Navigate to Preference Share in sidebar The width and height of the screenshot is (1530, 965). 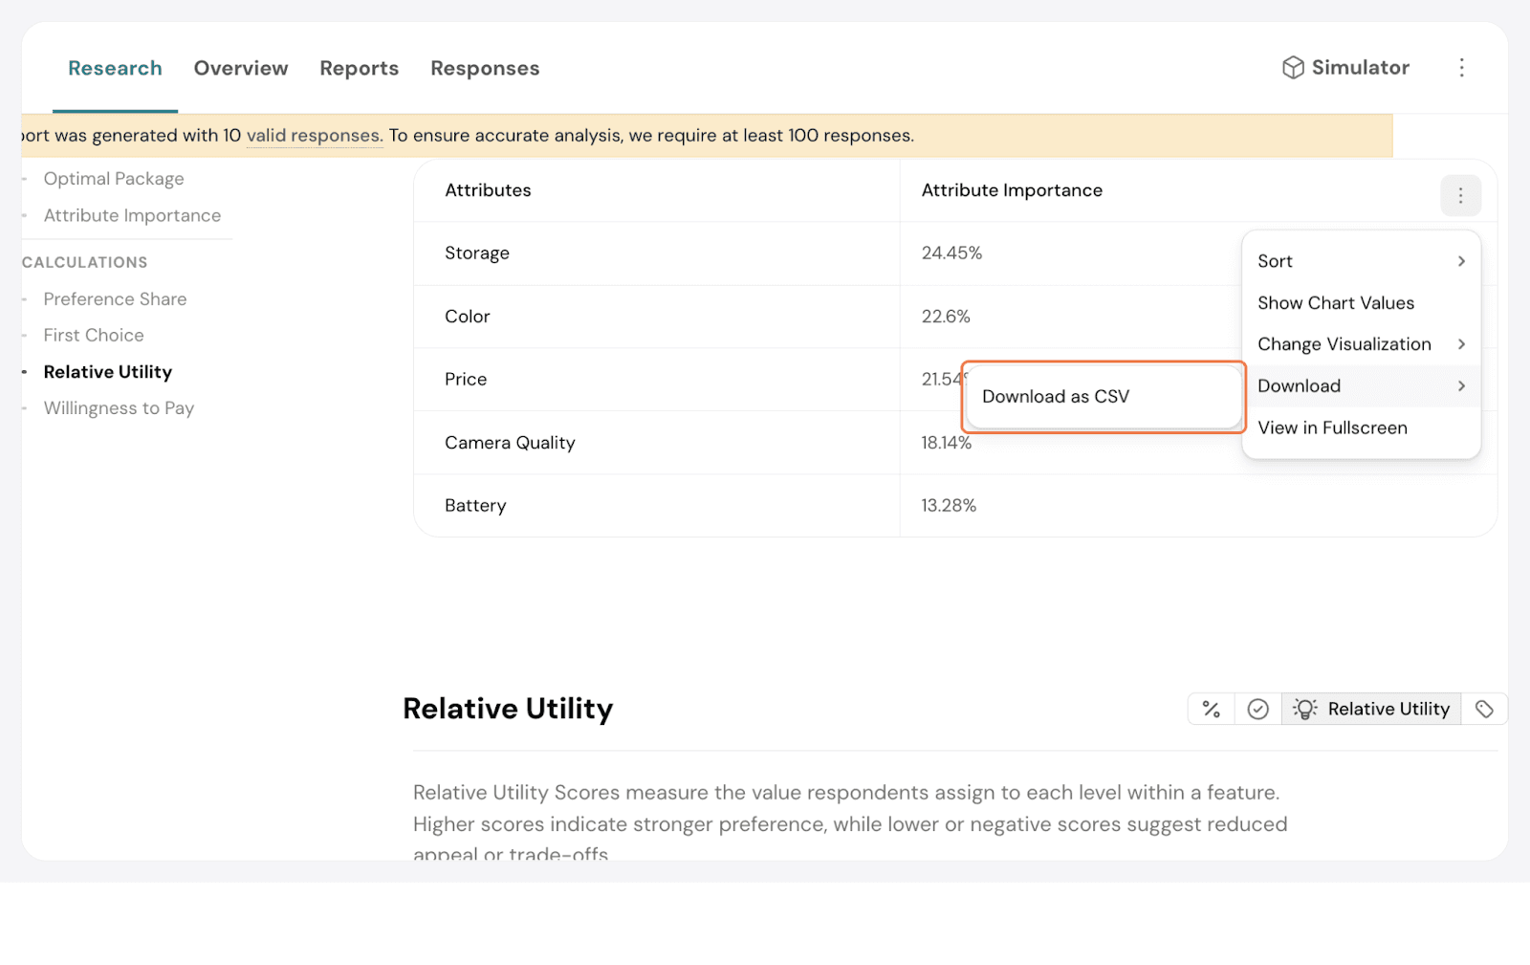pyautogui.click(x=115, y=299)
